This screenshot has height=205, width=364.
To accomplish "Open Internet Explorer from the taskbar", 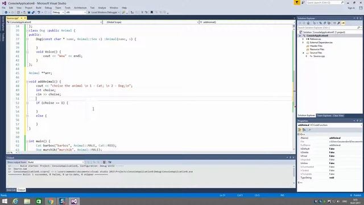I will coord(15,201).
